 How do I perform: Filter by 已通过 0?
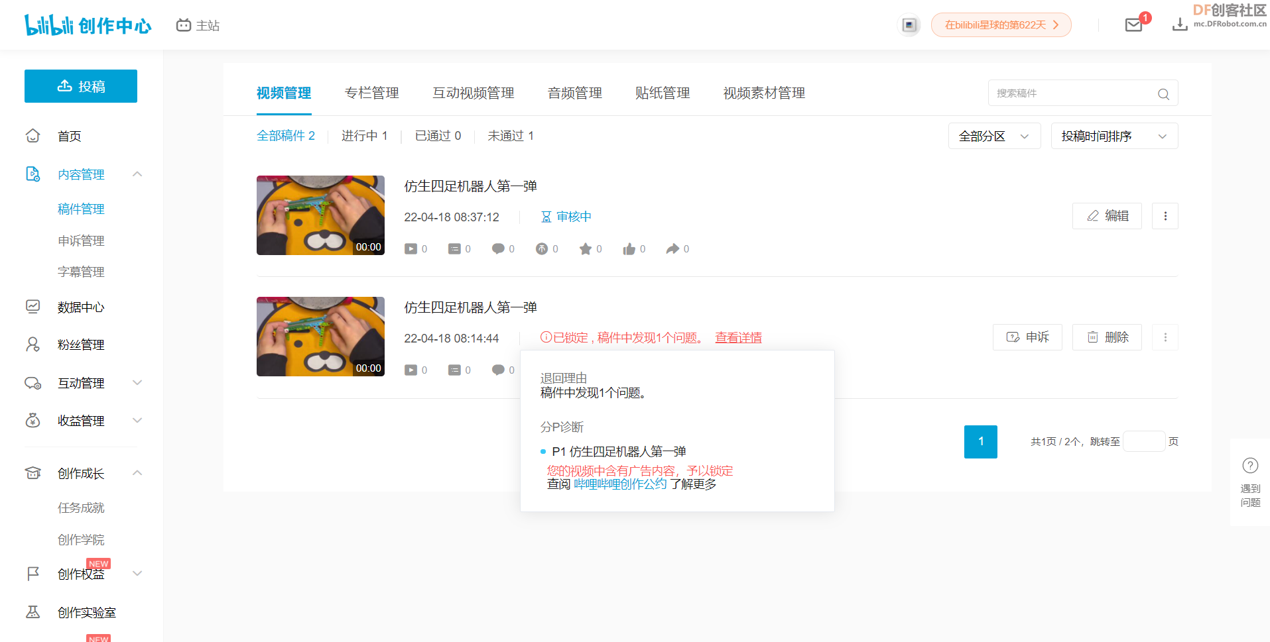[438, 136]
